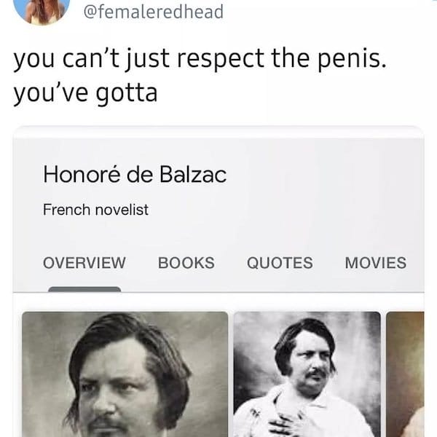The image size is (437, 437).
Task: Click the French novelist subtitle
Action: 95,210
